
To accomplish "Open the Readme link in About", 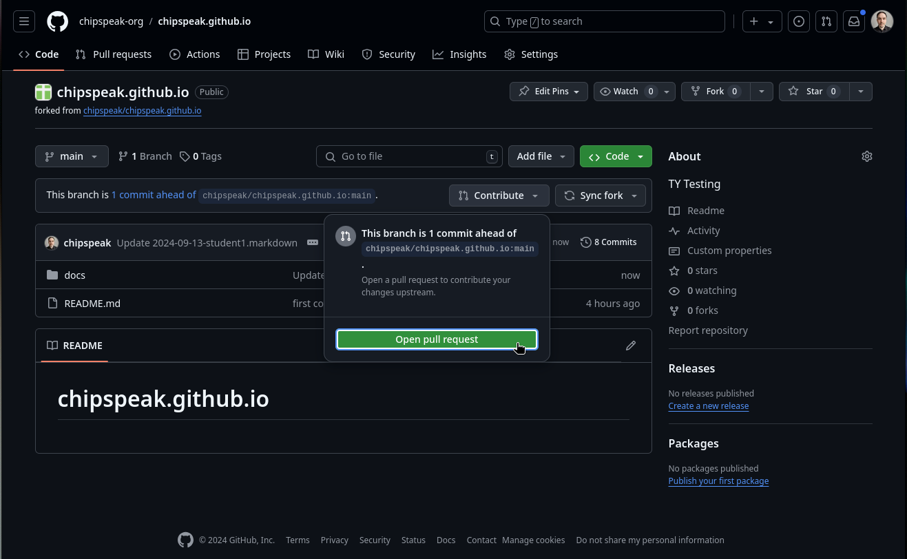I will tap(696, 211).
